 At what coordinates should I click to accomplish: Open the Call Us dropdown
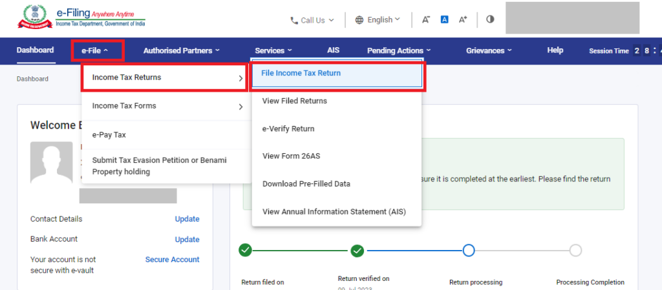[312, 20]
